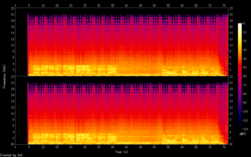Click the 40 tick on the bottom time axis

[126, 147]
